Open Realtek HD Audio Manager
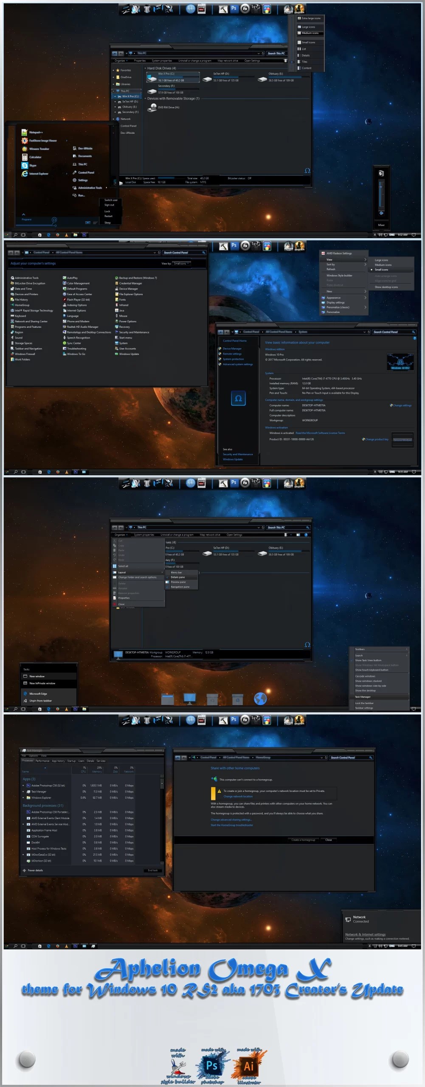Image resolution: width=425 pixels, height=1087 pixels. [x=81, y=327]
